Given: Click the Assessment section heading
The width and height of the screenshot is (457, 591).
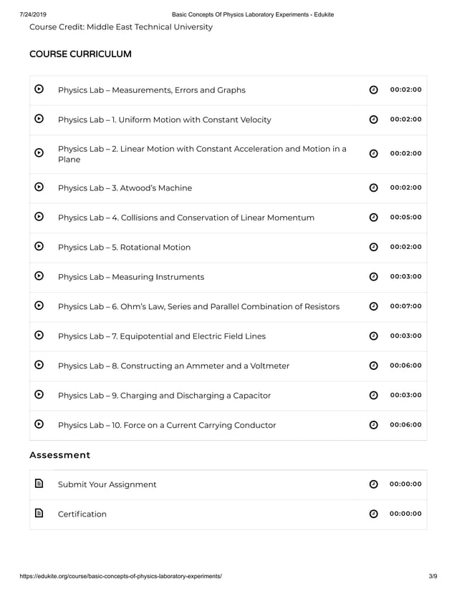Looking at the screenshot, I should click(x=59, y=455).
